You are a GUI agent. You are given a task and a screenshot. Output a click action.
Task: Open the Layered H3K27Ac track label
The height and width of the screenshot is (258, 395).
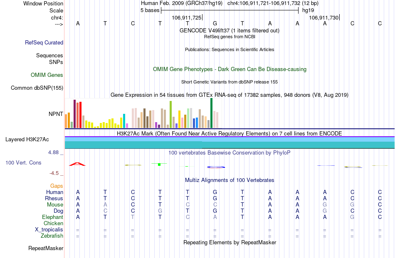(x=27, y=140)
